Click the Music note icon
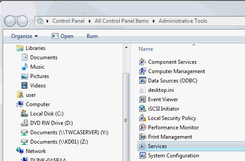Screen dimensions: 245x161 point(24,66)
